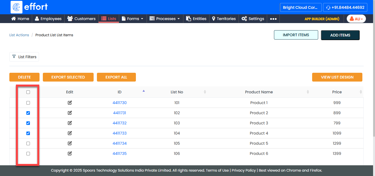Screen dimensions: 375x176
Task: Open edit pencil for Product 6 row
Action: coord(70,153)
